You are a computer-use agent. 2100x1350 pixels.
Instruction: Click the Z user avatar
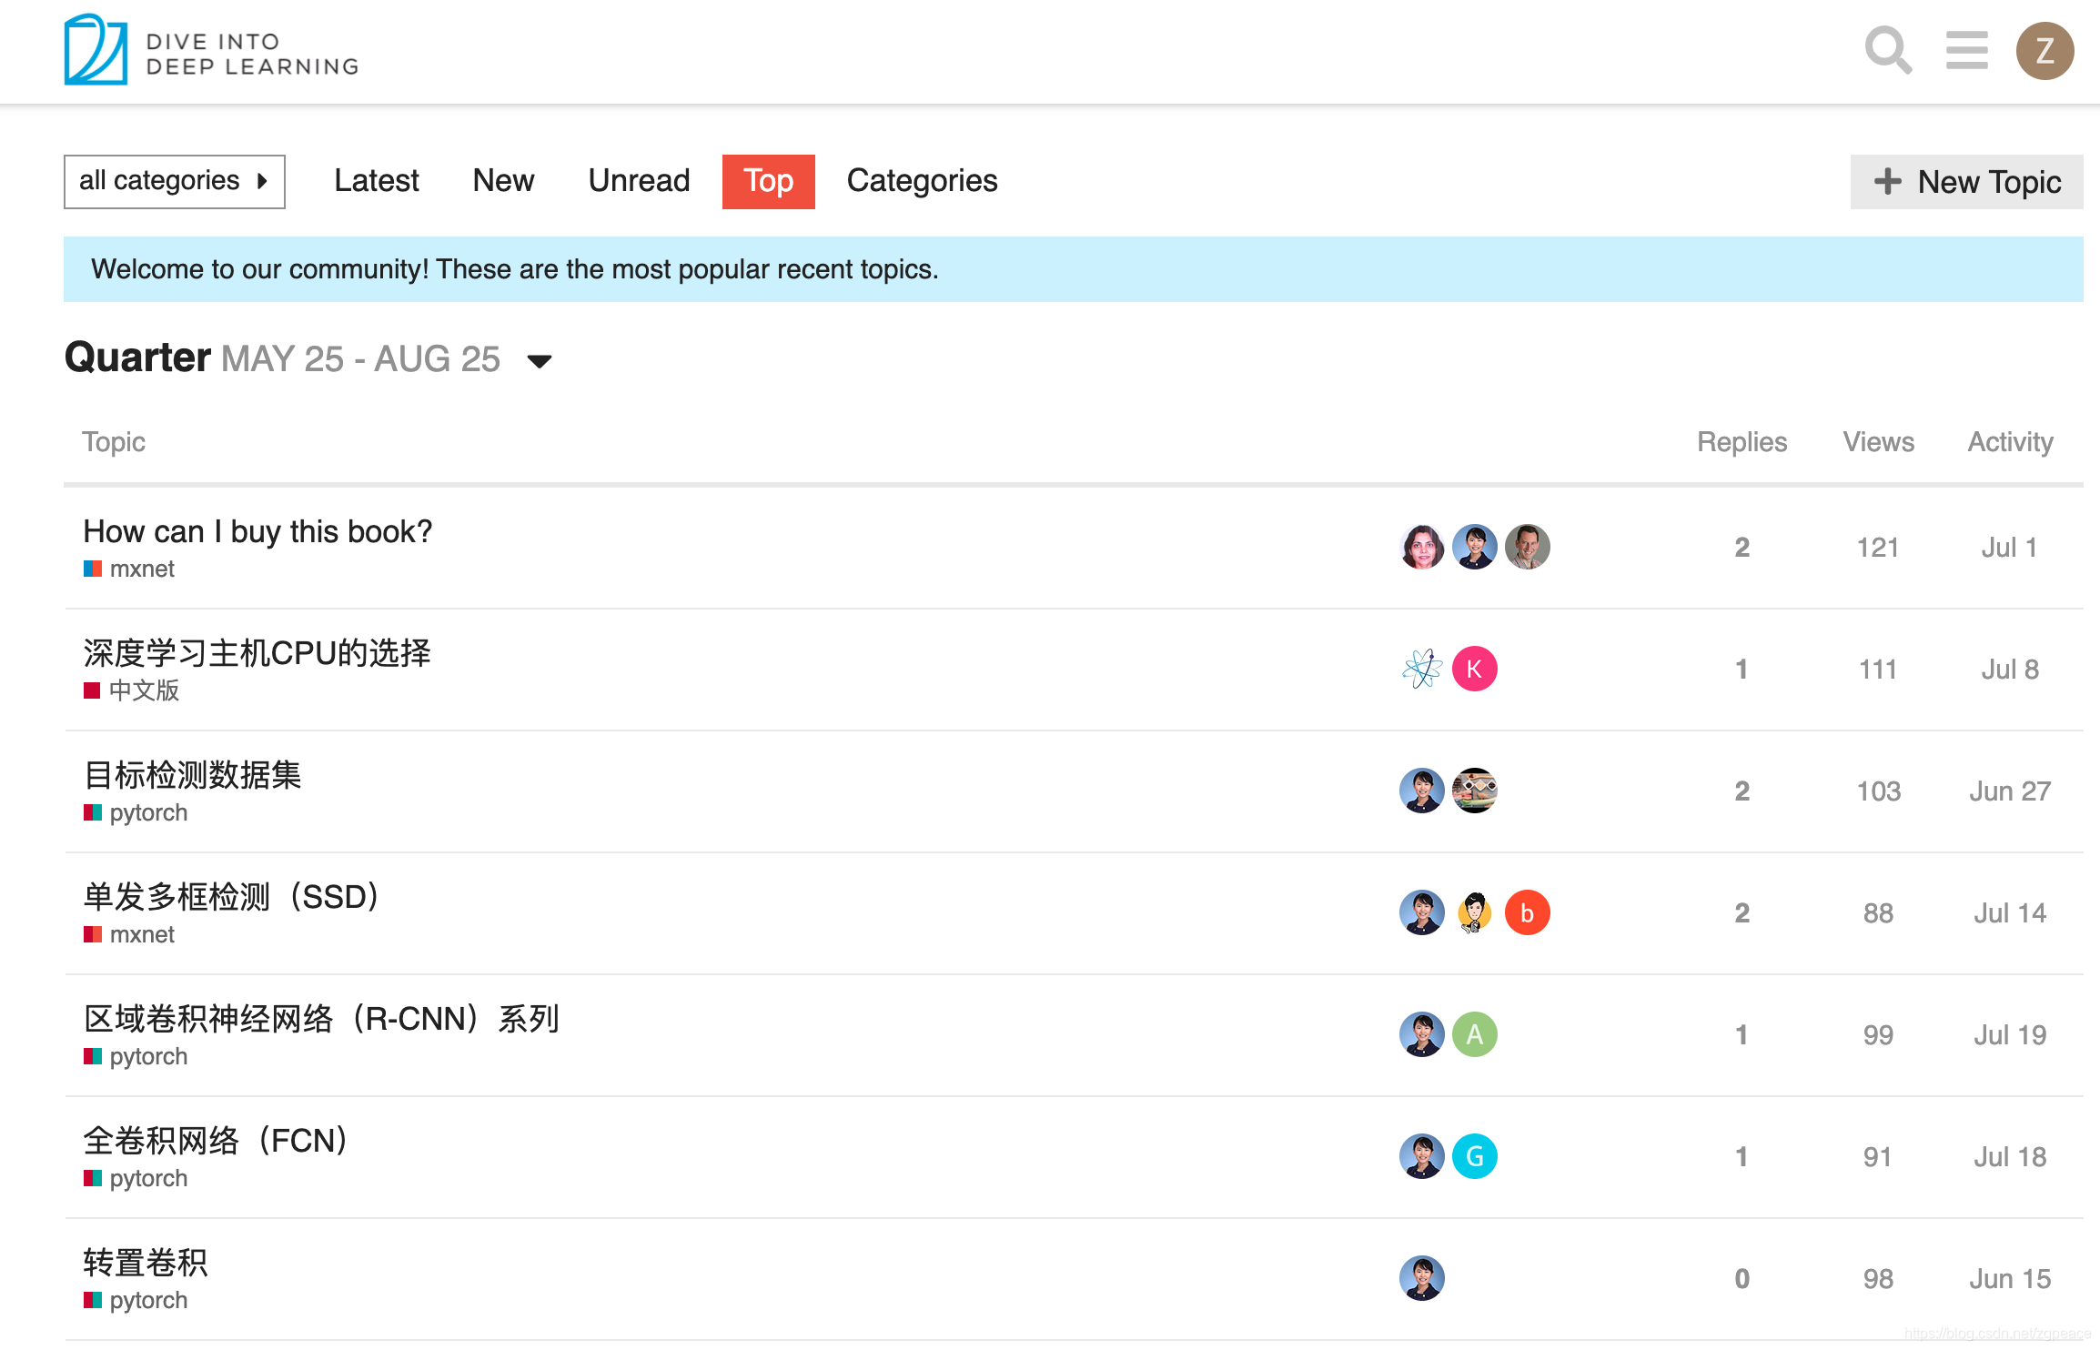pos(2044,51)
